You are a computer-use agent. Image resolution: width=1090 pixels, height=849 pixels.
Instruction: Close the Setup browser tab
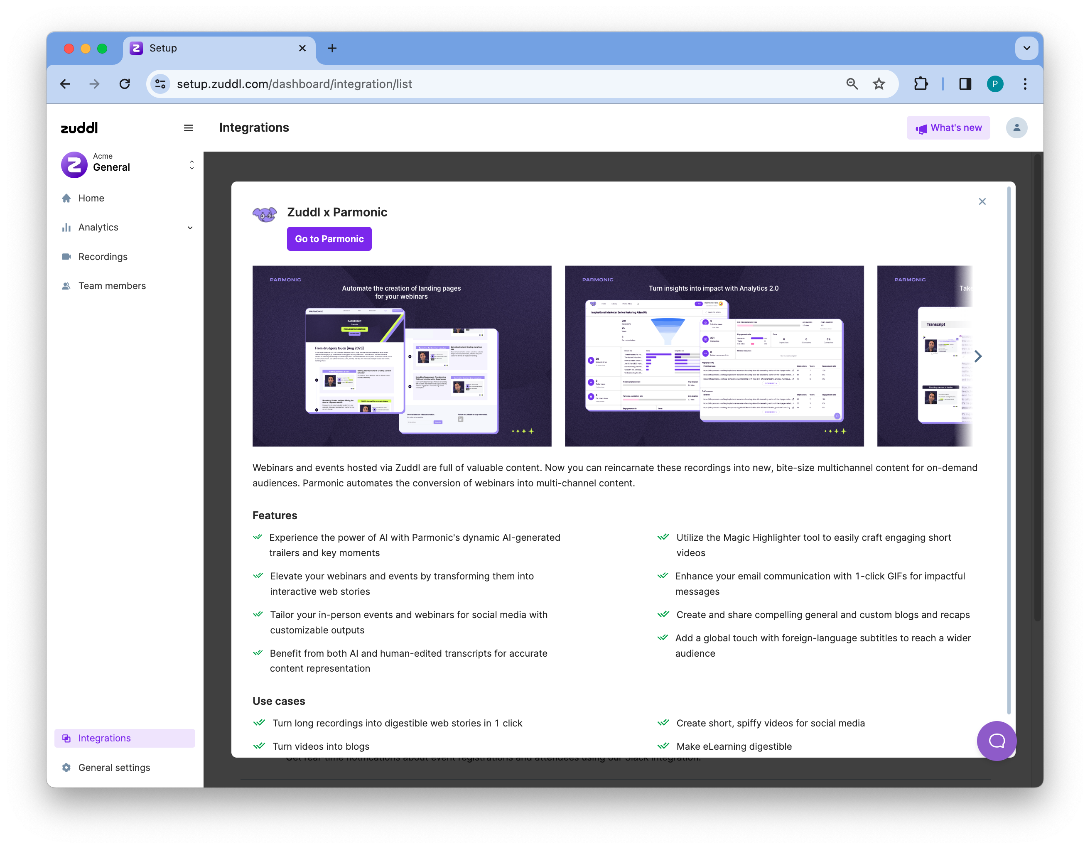pyautogui.click(x=302, y=48)
